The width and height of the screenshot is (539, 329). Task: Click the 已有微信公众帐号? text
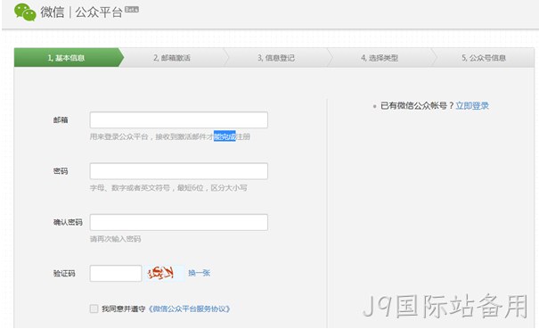click(x=417, y=105)
